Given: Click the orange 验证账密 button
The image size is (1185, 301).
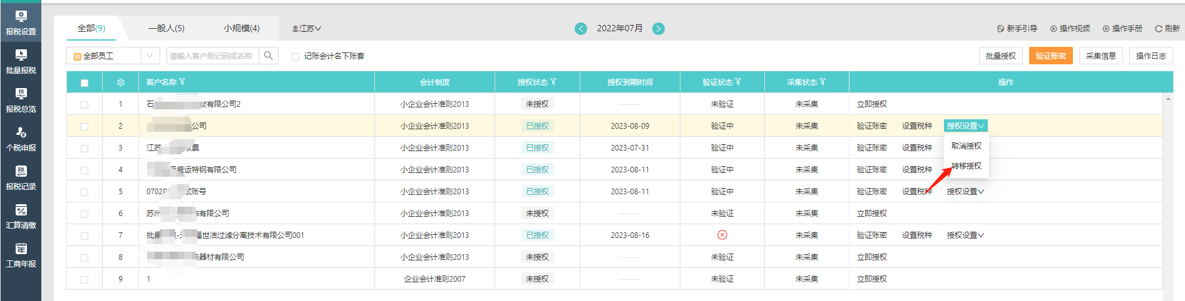Looking at the screenshot, I should [1050, 56].
